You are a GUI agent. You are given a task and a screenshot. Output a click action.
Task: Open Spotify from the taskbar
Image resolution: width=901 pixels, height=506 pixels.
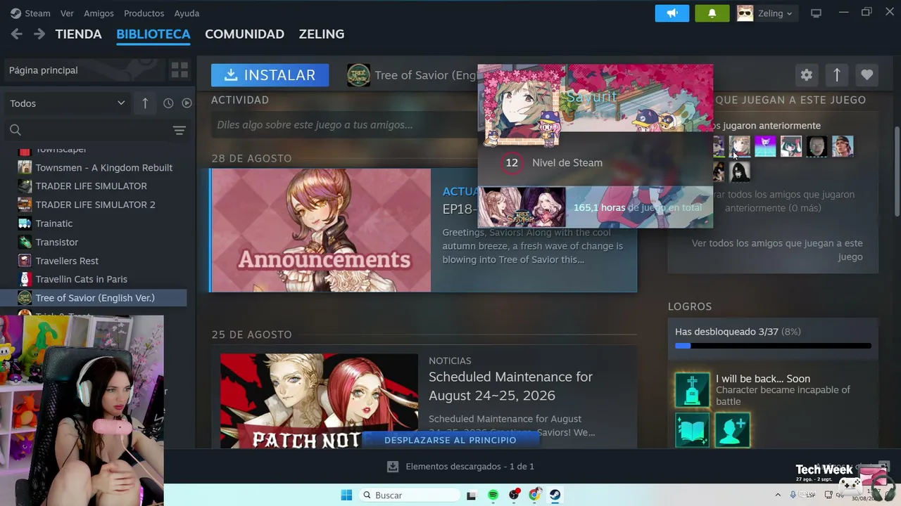pyautogui.click(x=493, y=495)
